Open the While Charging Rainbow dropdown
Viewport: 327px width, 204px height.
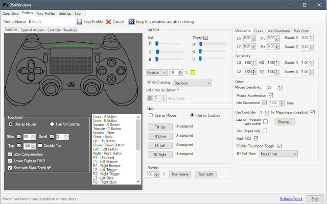point(193,83)
